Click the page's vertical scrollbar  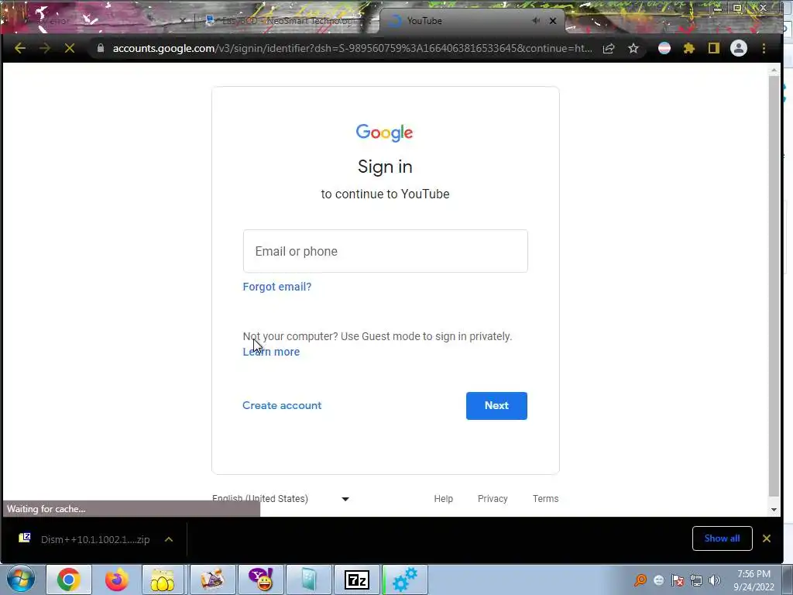[774, 286]
